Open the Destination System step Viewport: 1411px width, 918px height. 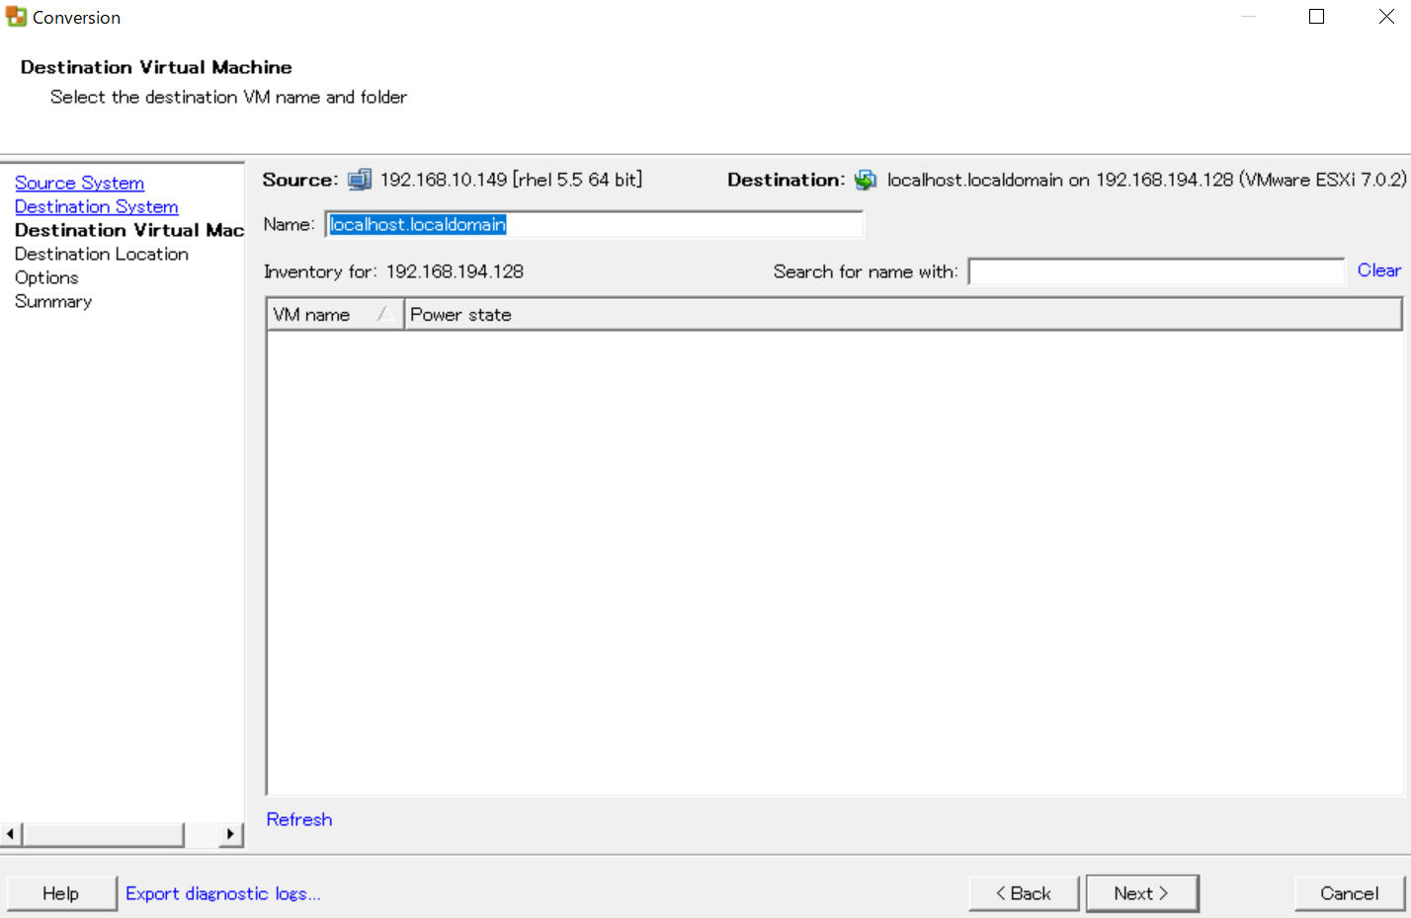96,206
